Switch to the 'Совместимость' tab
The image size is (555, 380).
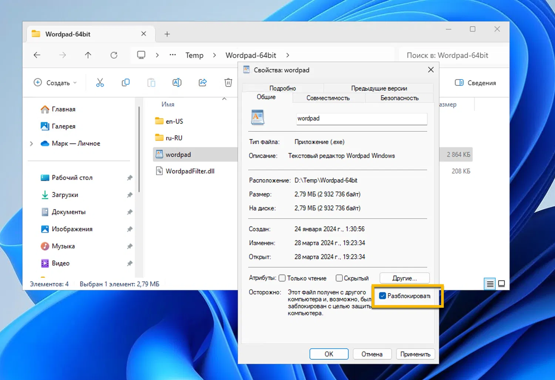tap(328, 98)
